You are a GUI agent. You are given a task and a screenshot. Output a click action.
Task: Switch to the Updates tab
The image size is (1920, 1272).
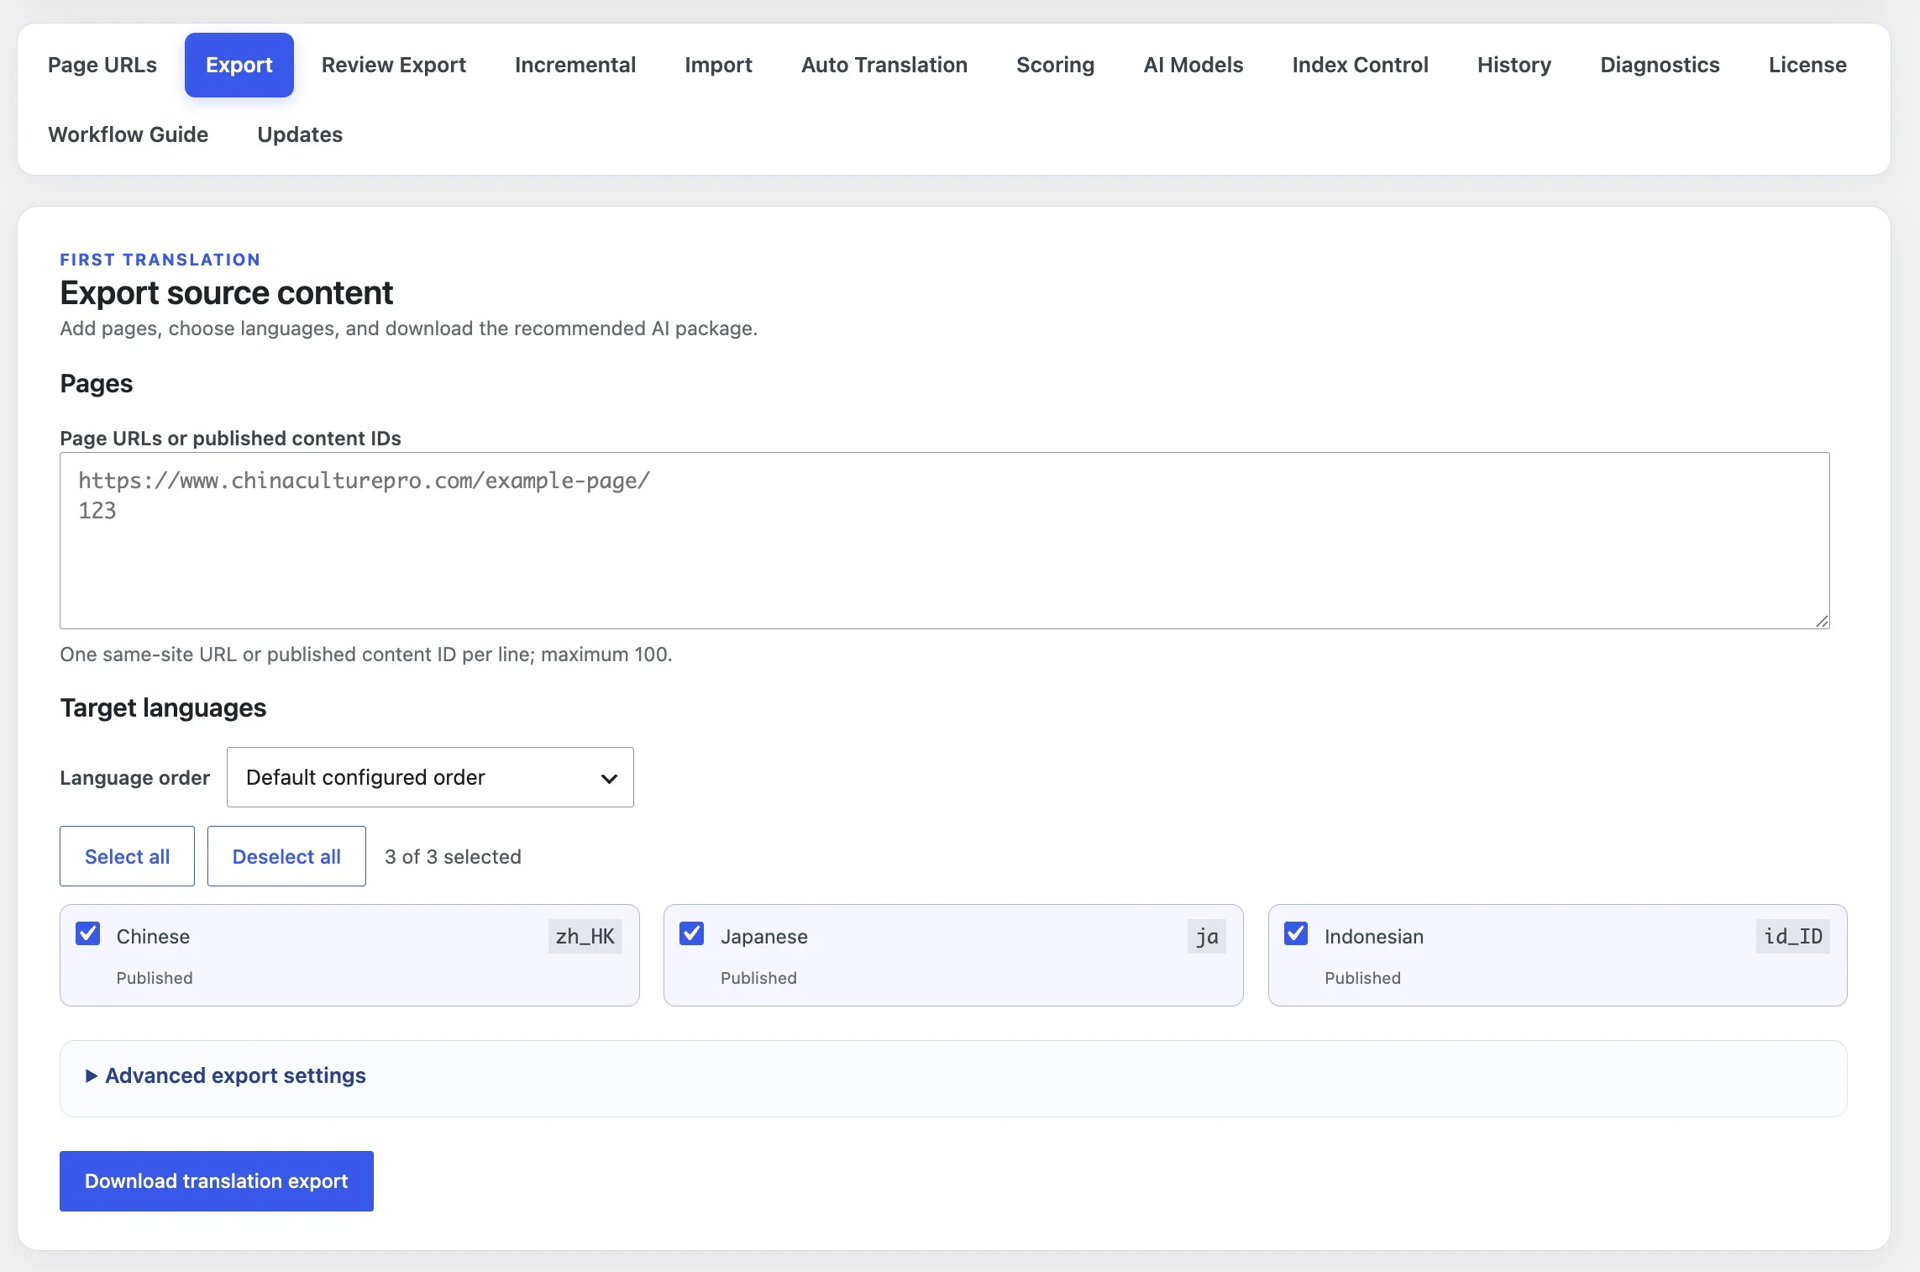(x=300, y=134)
